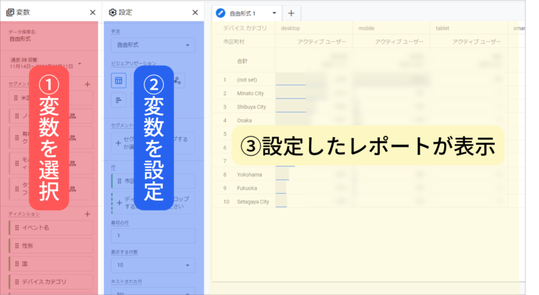Viewport: 539px width, 295px height.
Task: Select the bar chart visualization icon
Action: point(119,99)
